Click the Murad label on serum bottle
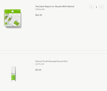The width and height of the screenshot is (107, 91). tap(13, 74)
